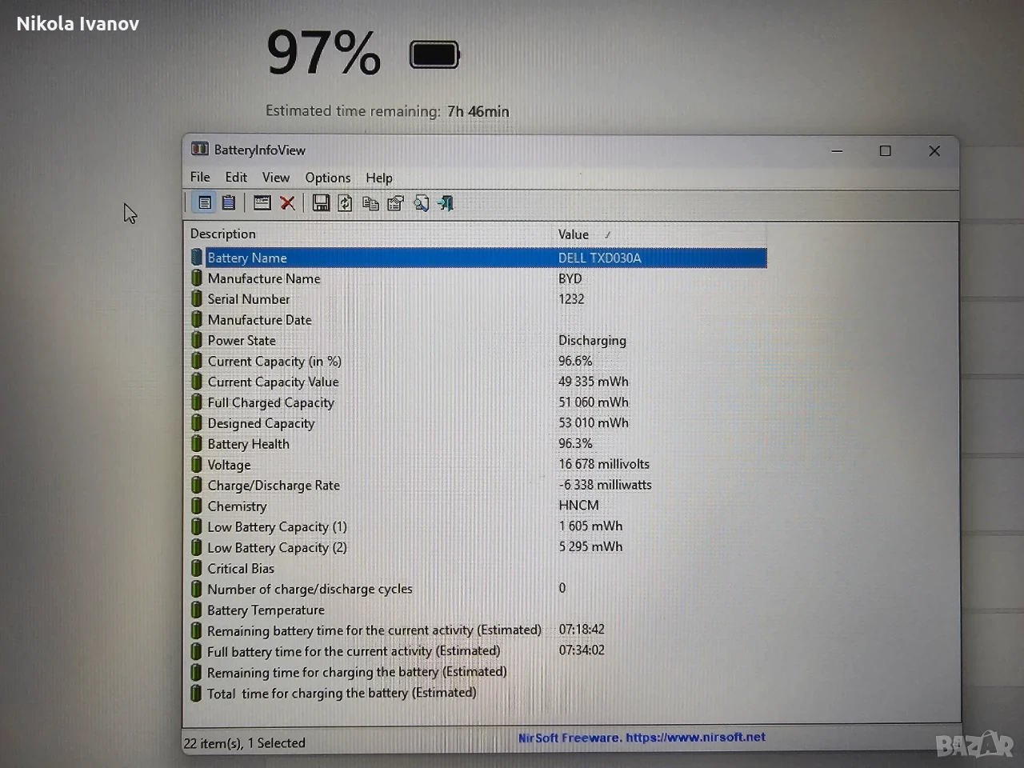Open the File menu
The image size is (1024, 768).
pos(200,177)
